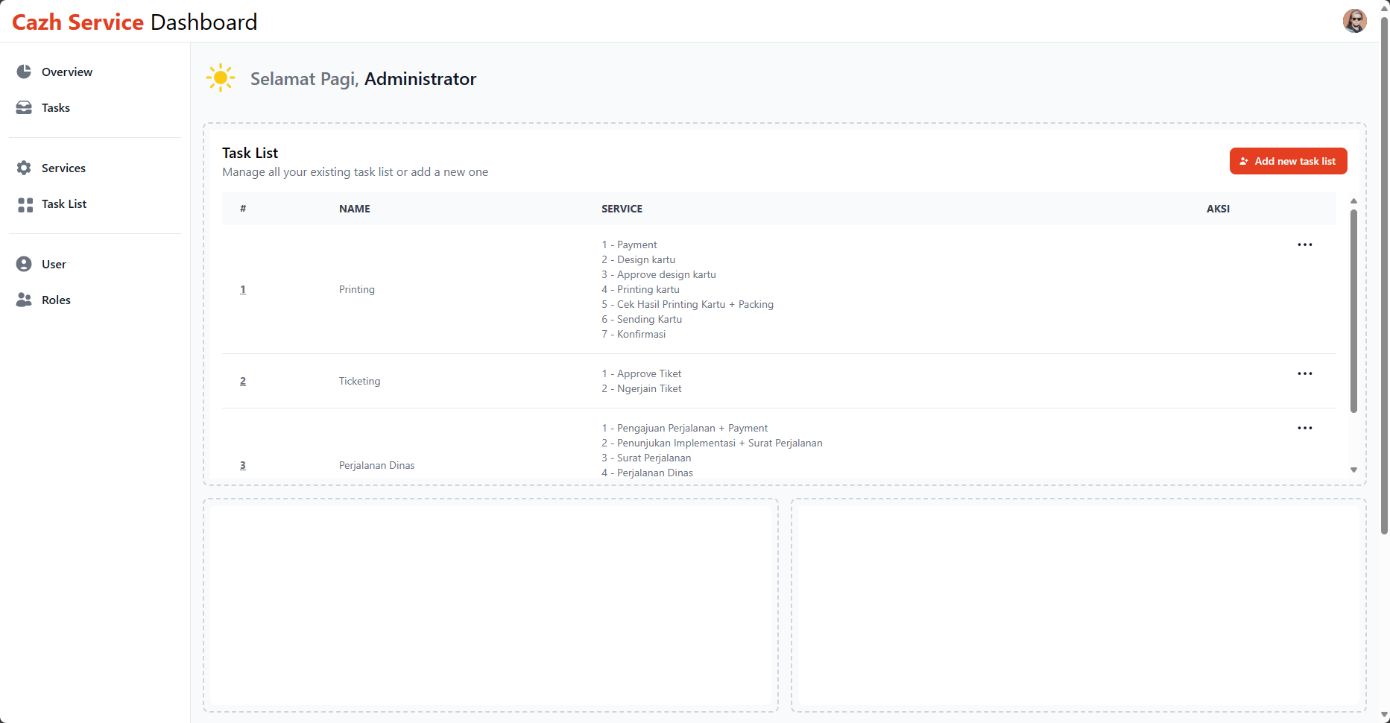Click the AKSI column header

pyautogui.click(x=1218, y=209)
